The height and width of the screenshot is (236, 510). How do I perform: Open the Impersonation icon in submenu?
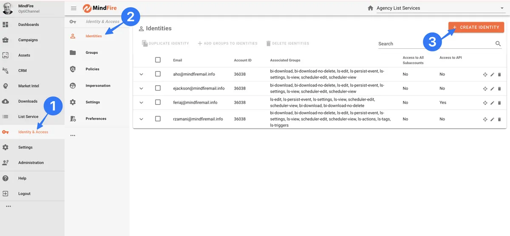coord(73,86)
